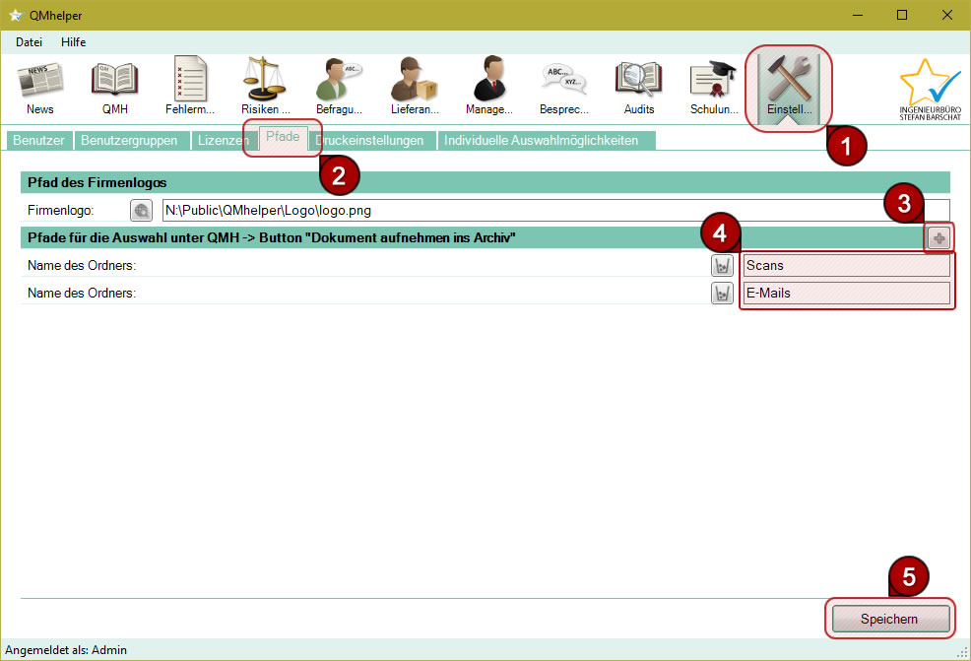Click the Speichern button

point(889,619)
